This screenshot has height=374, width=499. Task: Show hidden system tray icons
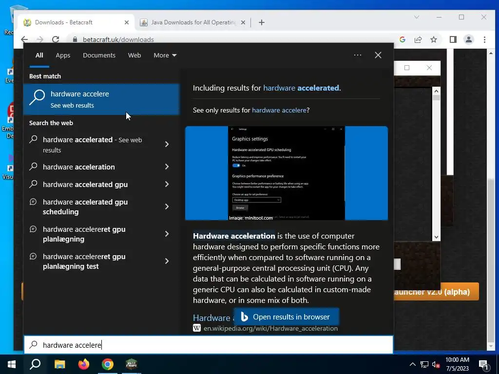[x=412, y=364]
